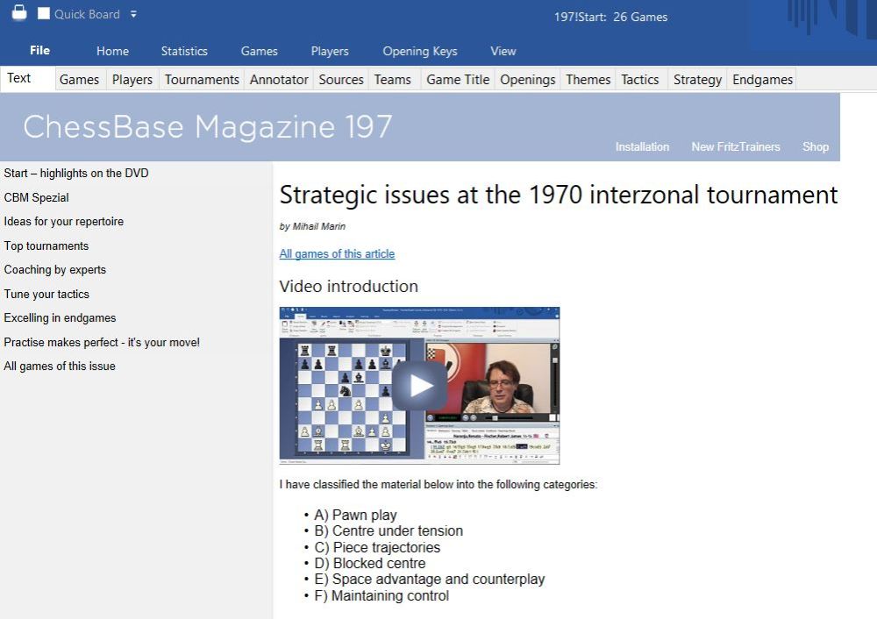
Task: Switch to the Home ribbon tab
Action: tap(112, 51)
